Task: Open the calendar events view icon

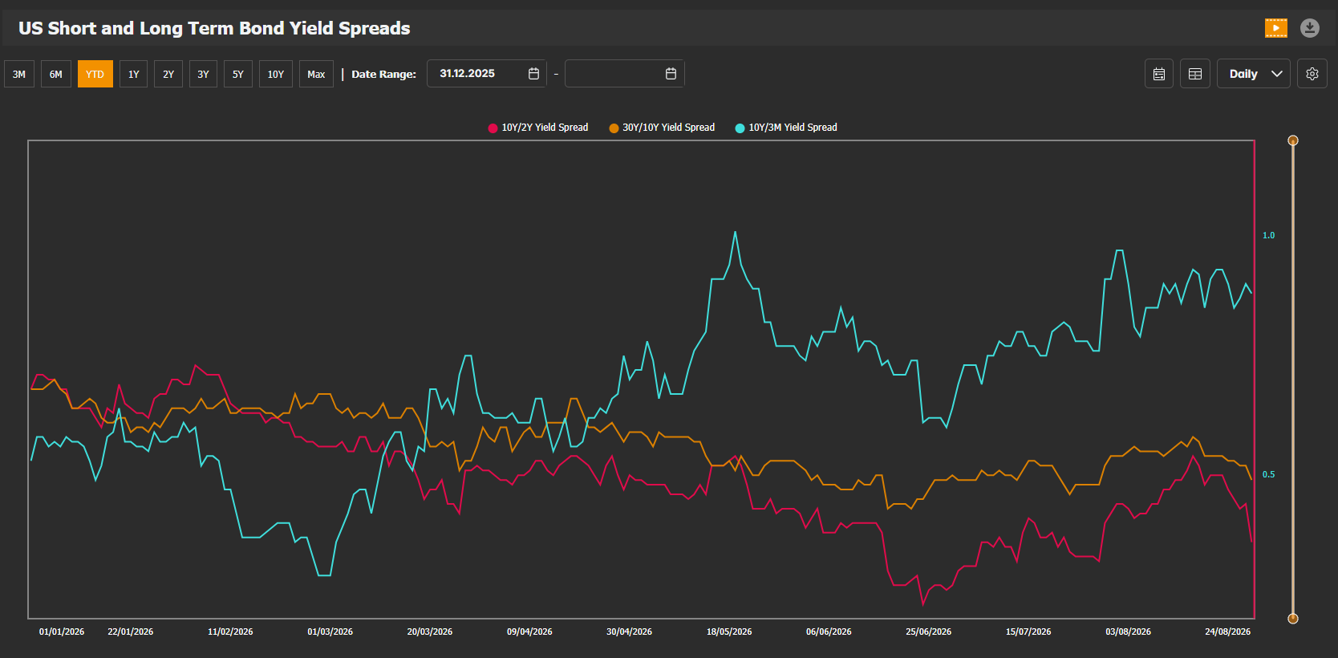Action: click(1159, 74)
